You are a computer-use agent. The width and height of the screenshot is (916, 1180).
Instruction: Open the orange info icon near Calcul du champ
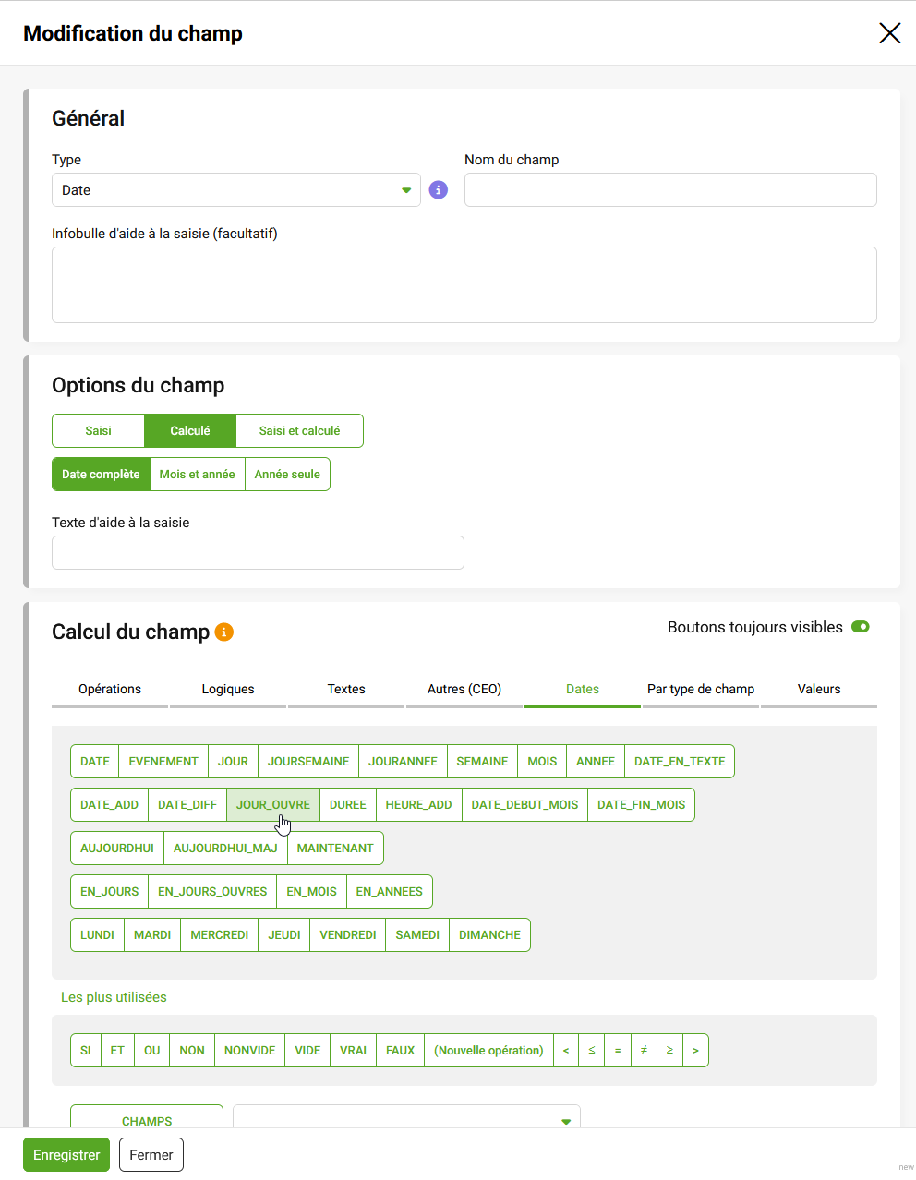pyautogui.click(x=224, y=632)
